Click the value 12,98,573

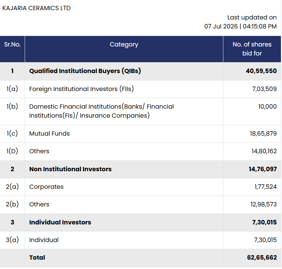coord(263,205)
